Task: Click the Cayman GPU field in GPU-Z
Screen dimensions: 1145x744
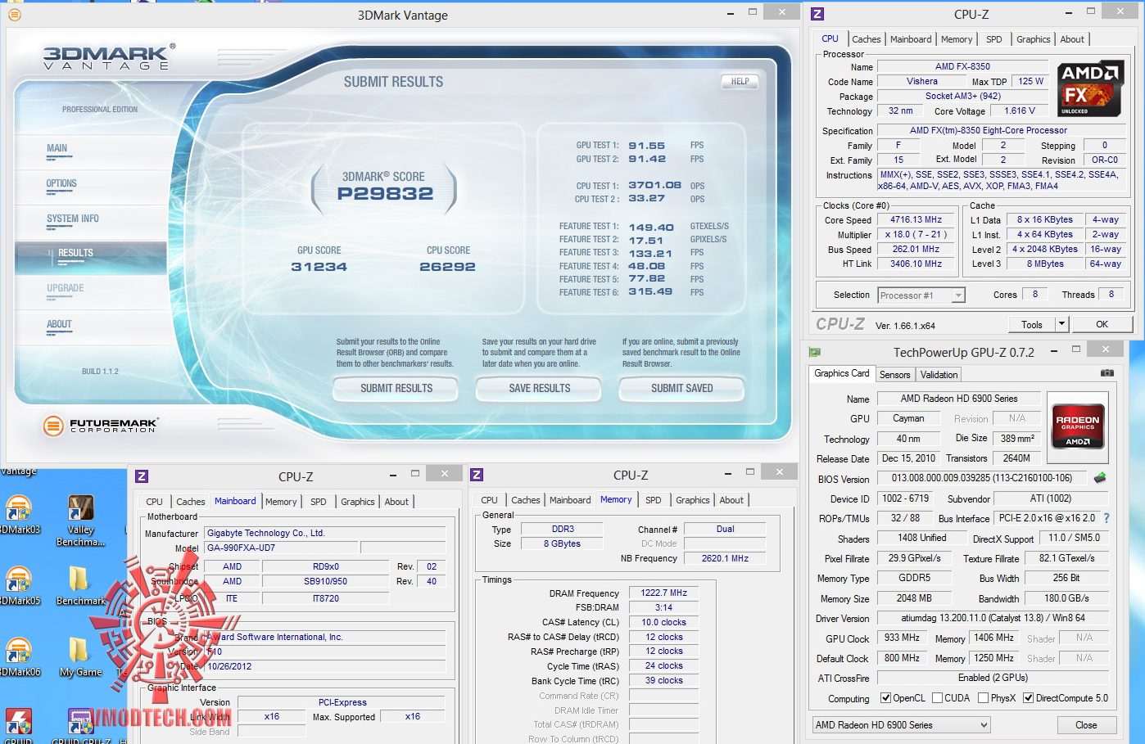Action: tap(908, 418)
